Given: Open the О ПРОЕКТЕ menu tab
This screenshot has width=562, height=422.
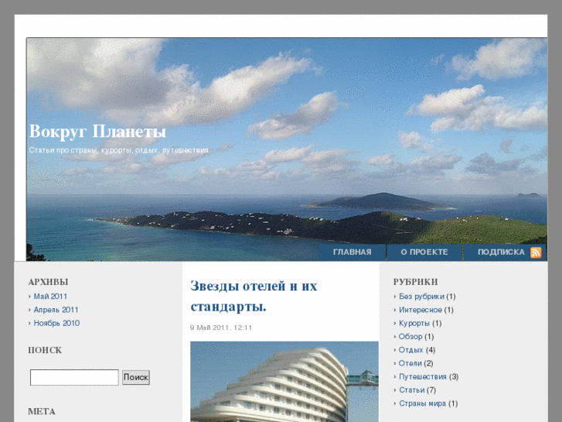Looking at the screenshot, I should click(424, 252).
